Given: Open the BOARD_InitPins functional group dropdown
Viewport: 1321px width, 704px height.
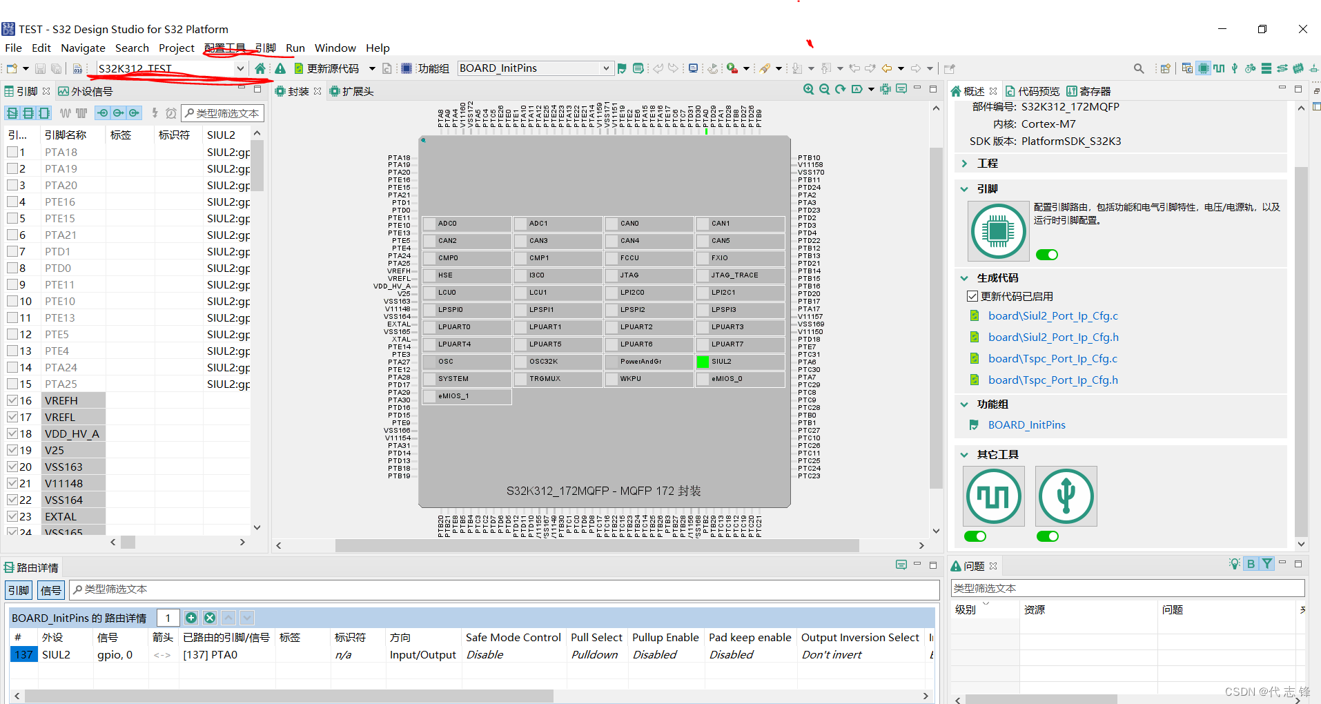Looking at the screenshot, I should click(x=606, y=68).
